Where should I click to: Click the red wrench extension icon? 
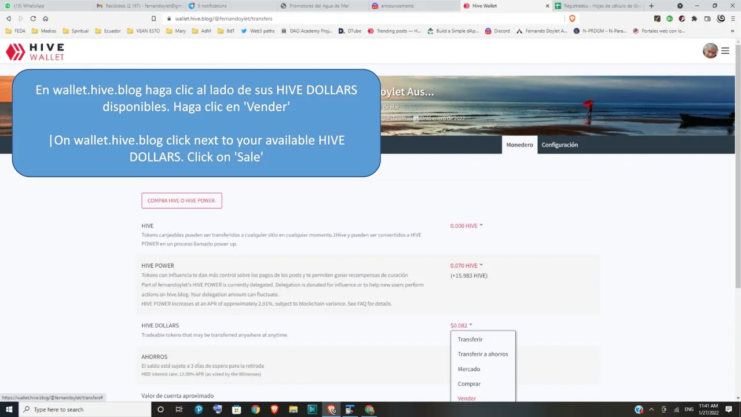point(682,19)
